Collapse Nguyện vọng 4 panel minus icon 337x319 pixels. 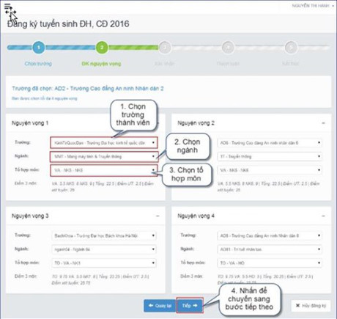coord(323,216)
